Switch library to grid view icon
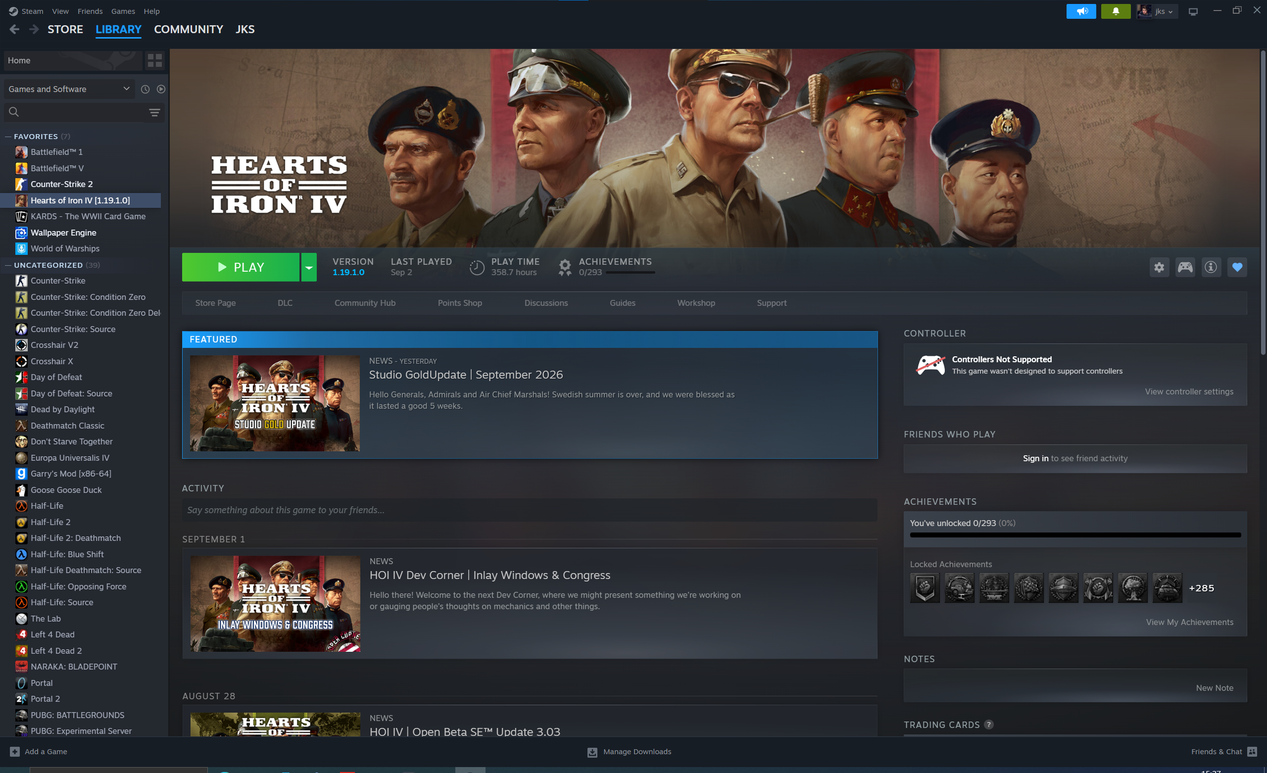Viewport: 1267px width, 773px height. 155,61
